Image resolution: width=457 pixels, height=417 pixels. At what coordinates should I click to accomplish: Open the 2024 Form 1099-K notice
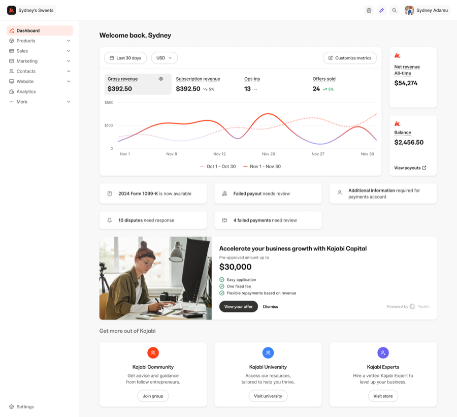pos(153,194)
